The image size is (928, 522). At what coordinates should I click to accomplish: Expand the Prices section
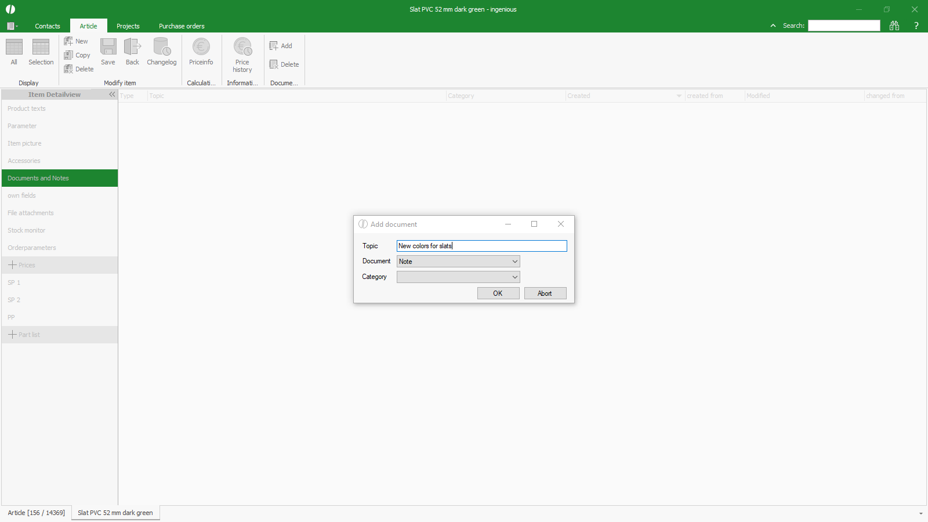12,265
